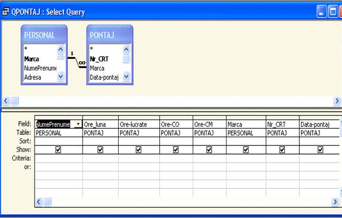
Task: Click Criteria cell under Marca column
Action: [x=246, y=158]
